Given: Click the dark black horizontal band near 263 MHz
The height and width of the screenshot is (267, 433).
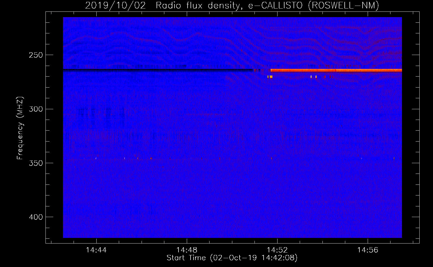Looking at the screenshot, I should [158, 70].
